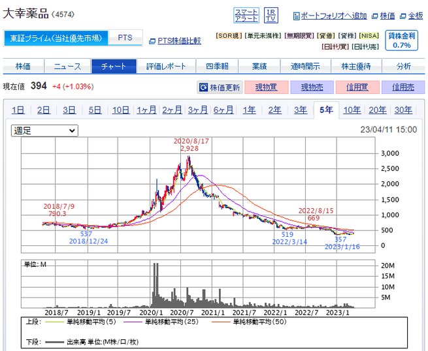Open the 株価 link at top right

point(387,16)
